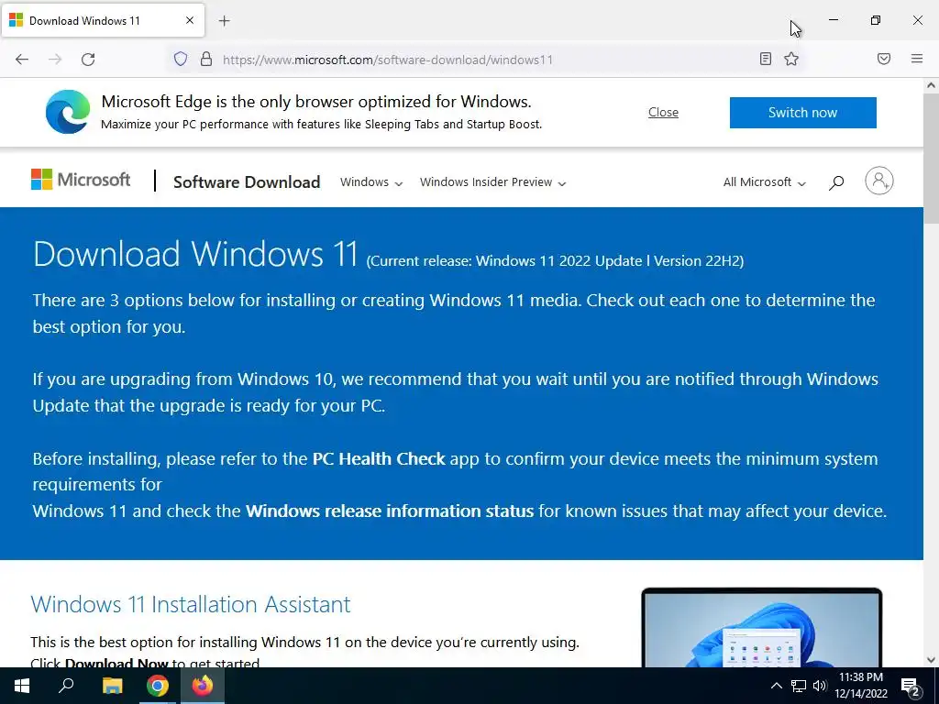Open the notification center icon
939x704 pixels.
911,687
